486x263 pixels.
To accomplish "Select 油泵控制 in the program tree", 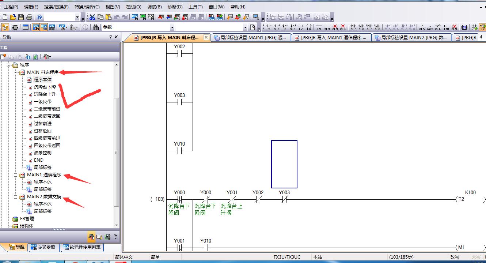I will click(x=42, y=153).
